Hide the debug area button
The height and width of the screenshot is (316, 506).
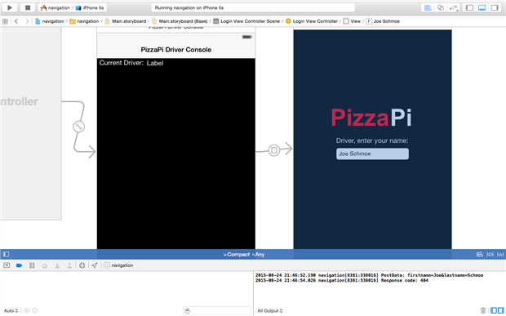click(7, 265)
